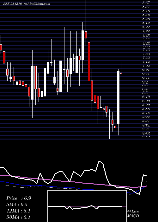Select the 5MA : 6.5 readout
The width and height of the screenshot is (158, 222).
[x=17, y=205]
